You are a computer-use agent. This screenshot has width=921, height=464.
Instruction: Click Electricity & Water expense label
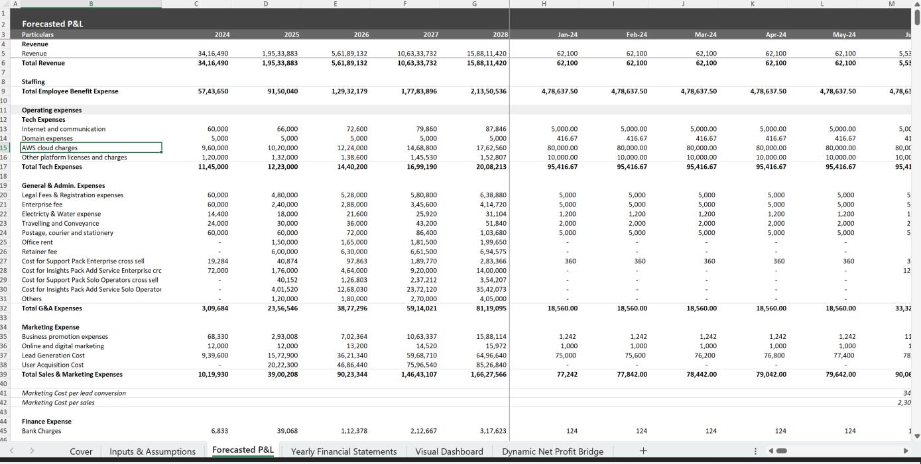pyautogui.click(x=61, y=214)
